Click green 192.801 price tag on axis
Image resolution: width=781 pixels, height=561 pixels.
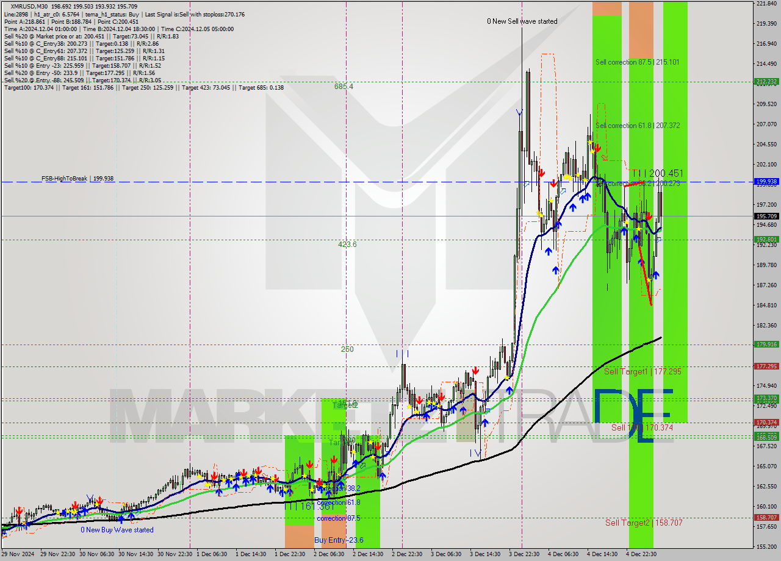tap(766, 240)
